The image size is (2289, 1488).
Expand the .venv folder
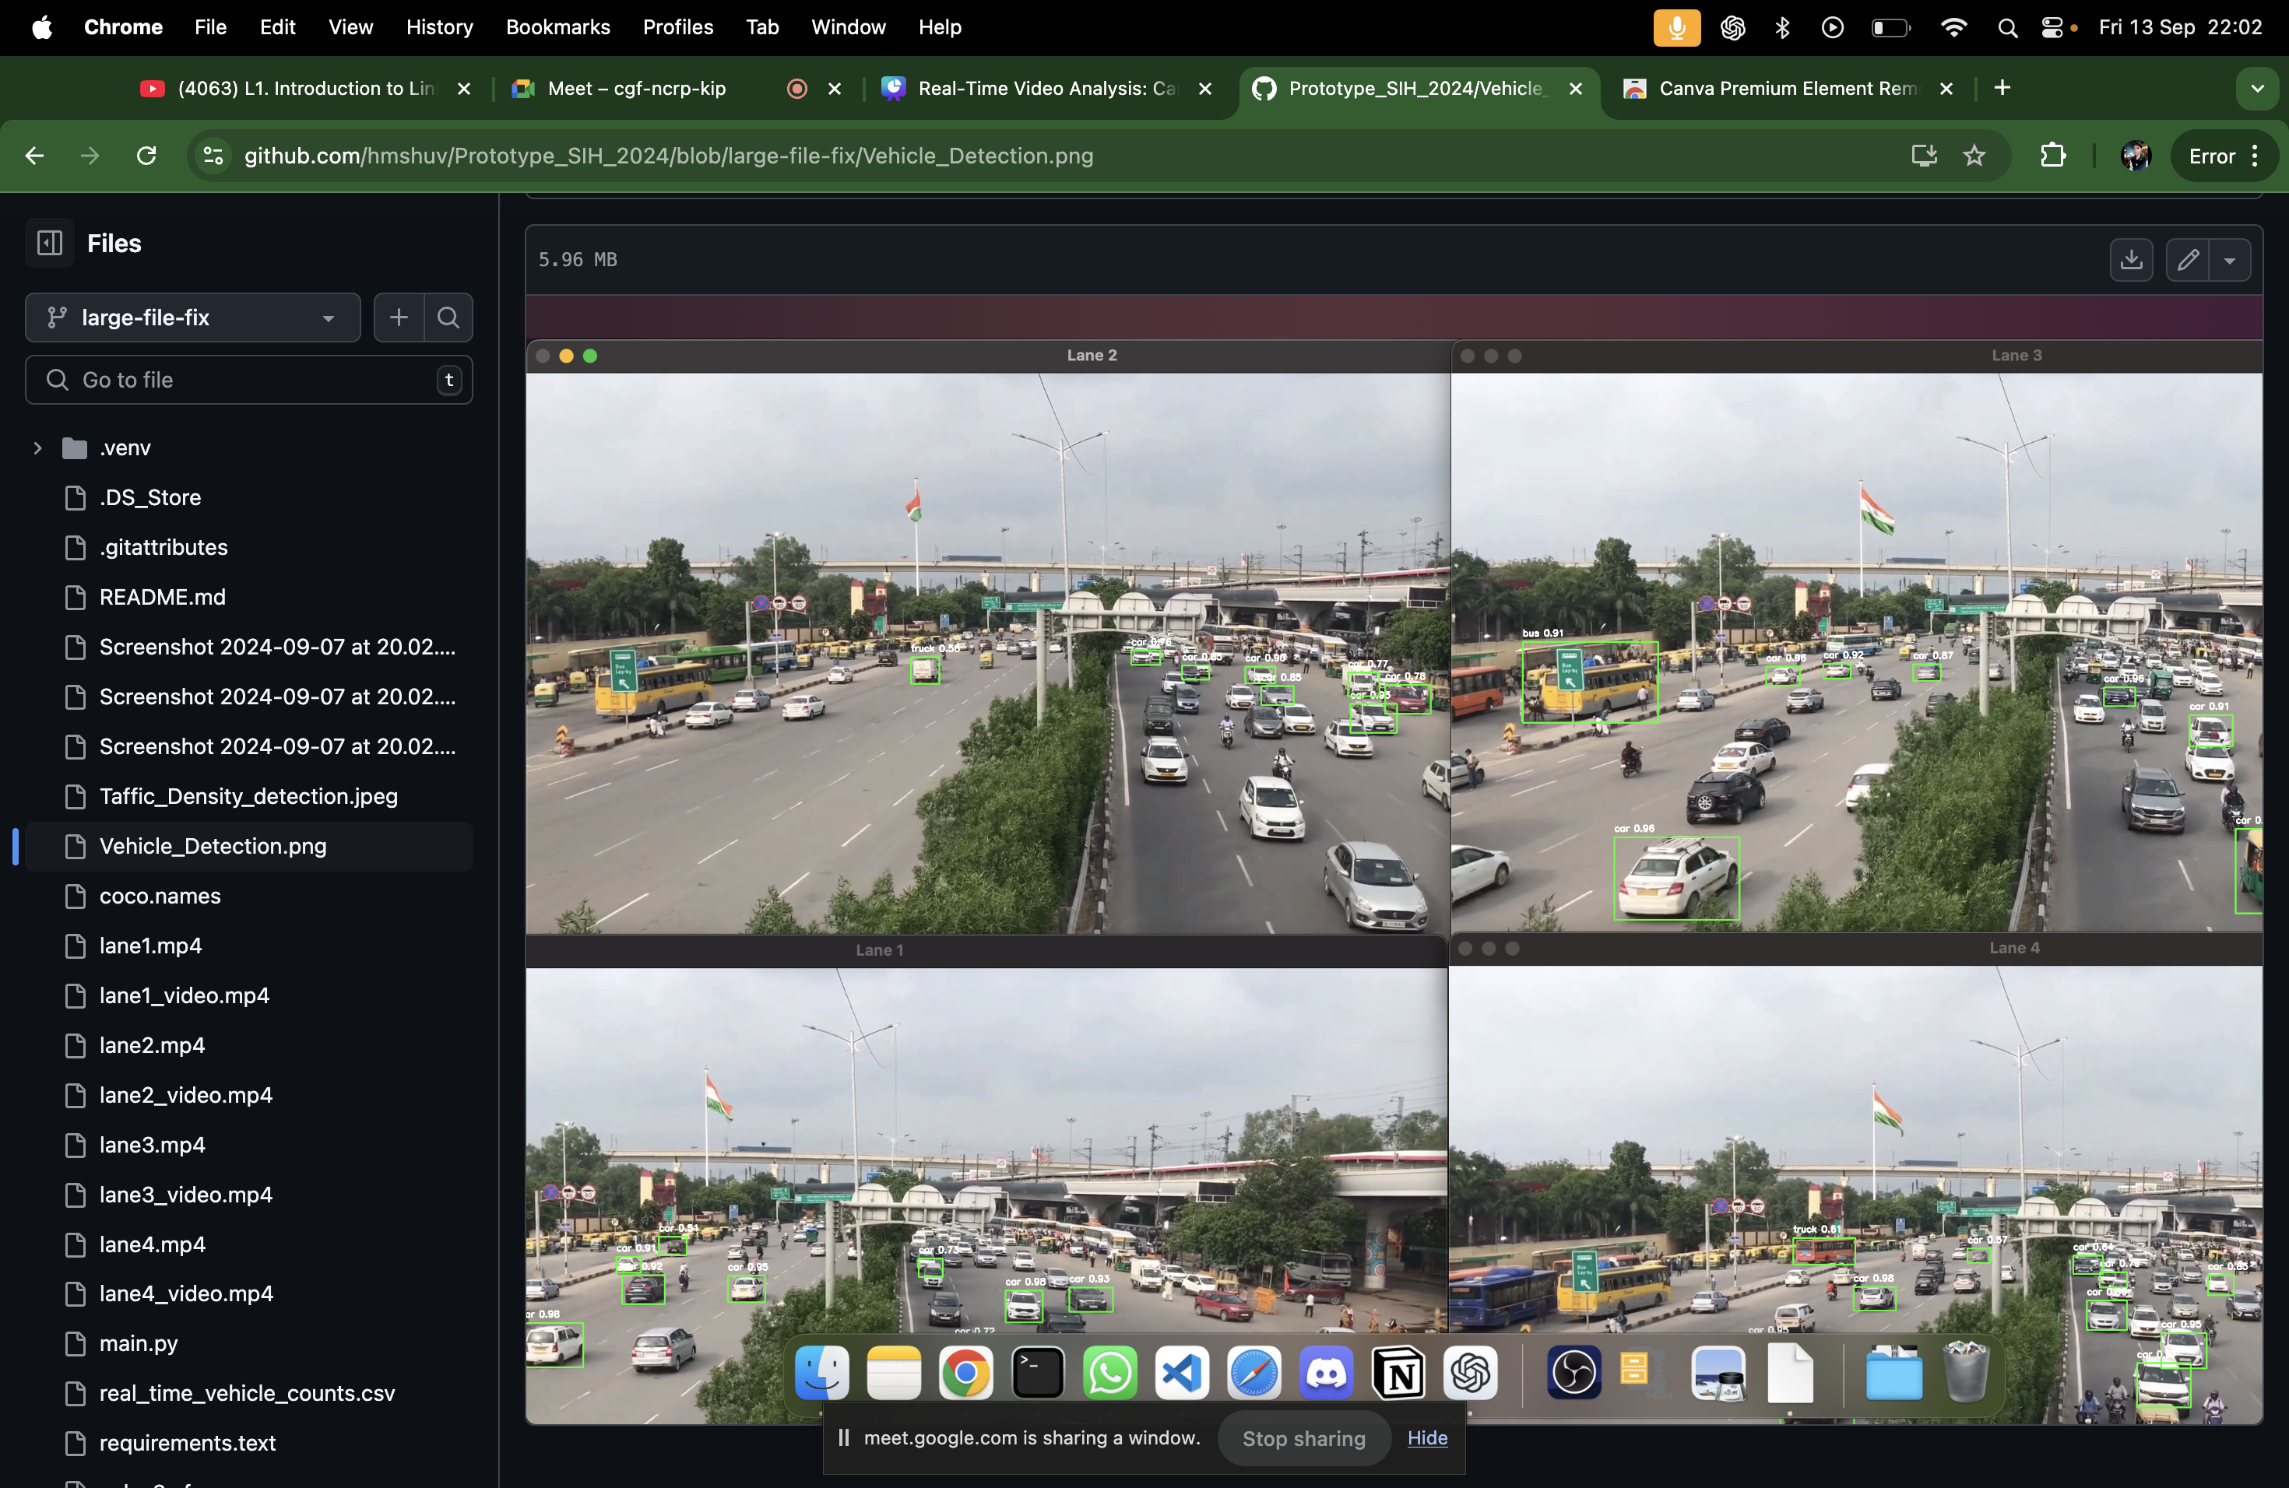click(x=37, y=448)
